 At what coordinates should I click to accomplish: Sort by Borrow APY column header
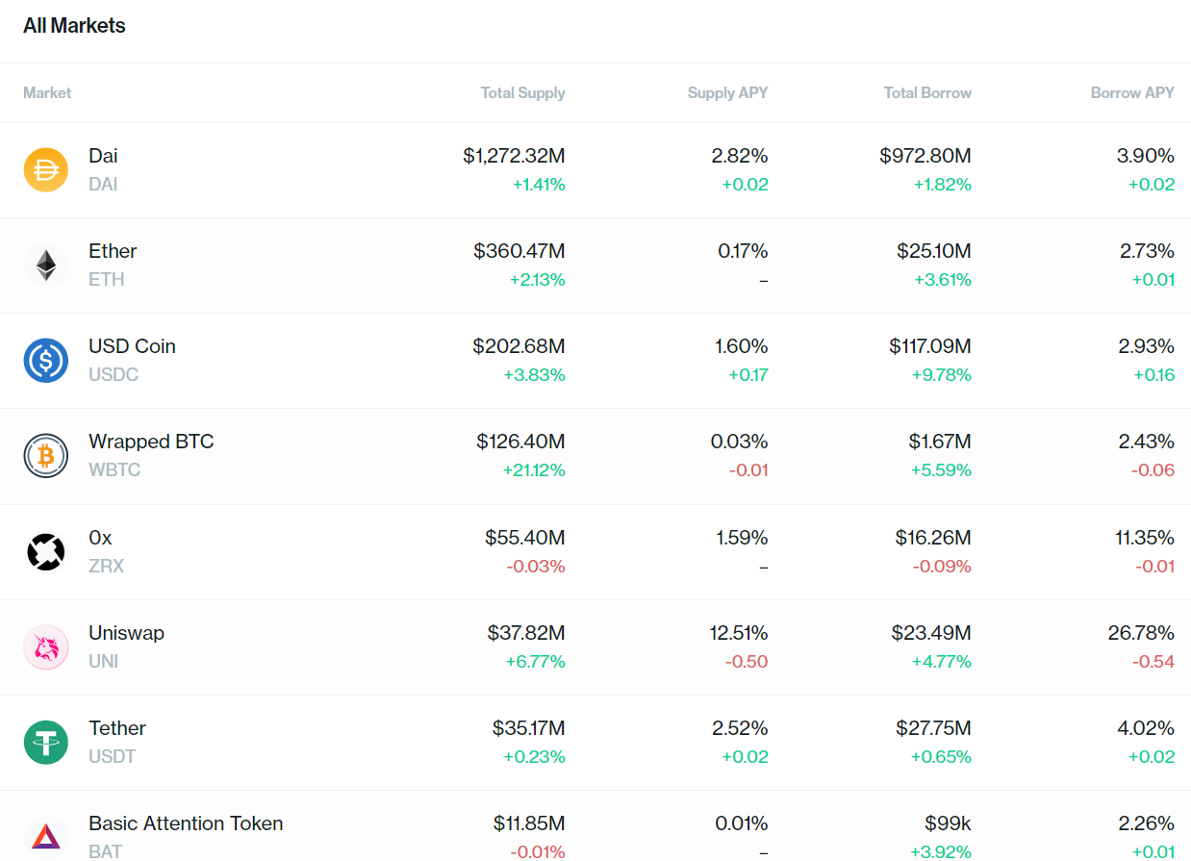click(1132, 93)
